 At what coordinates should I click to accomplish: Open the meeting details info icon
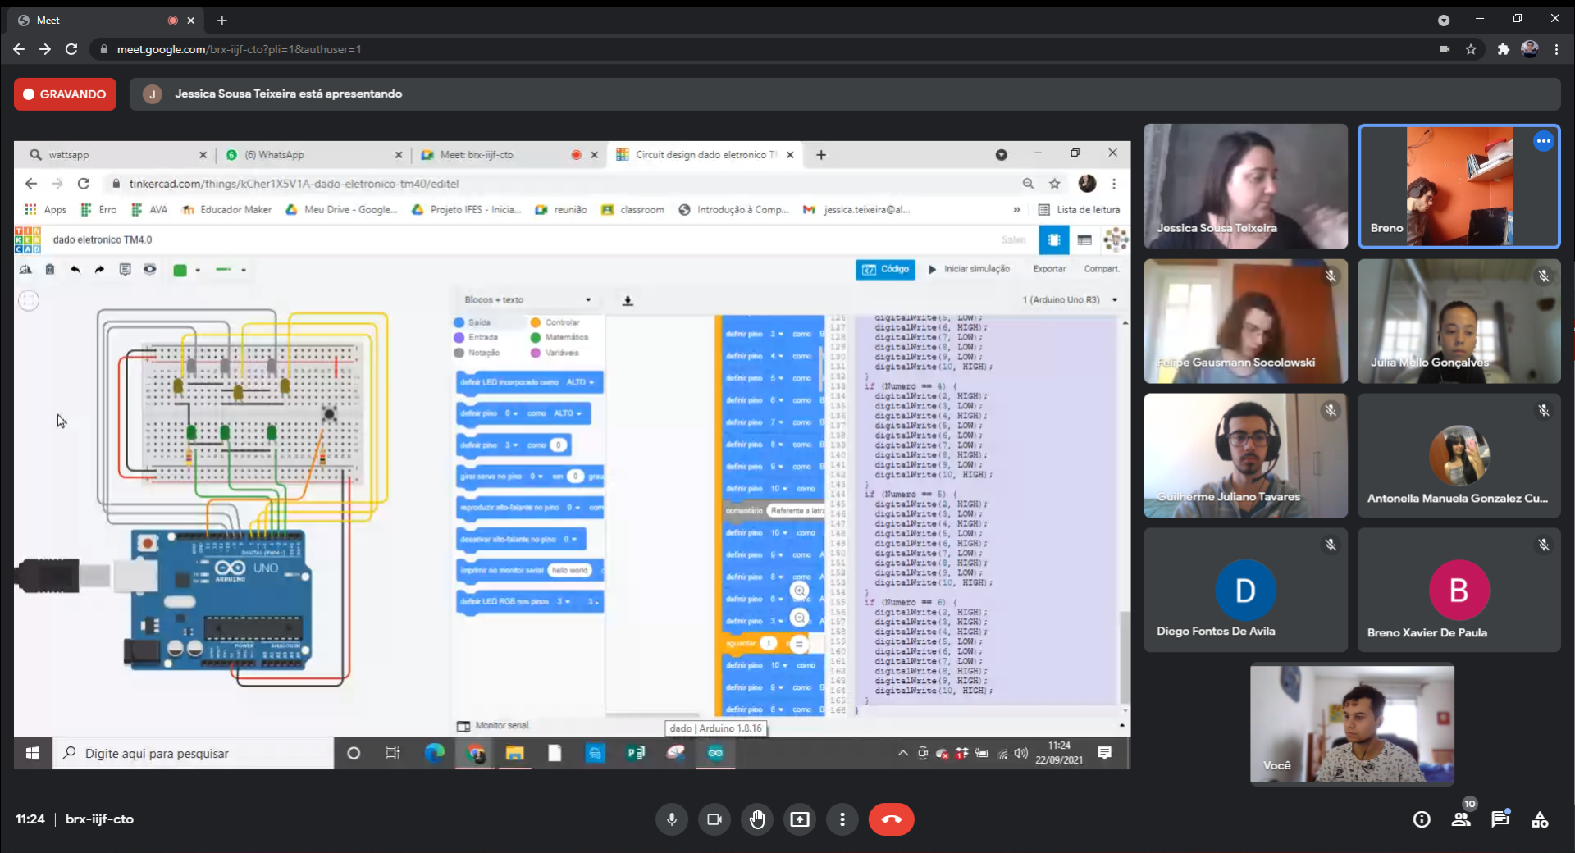[1422, 819]
